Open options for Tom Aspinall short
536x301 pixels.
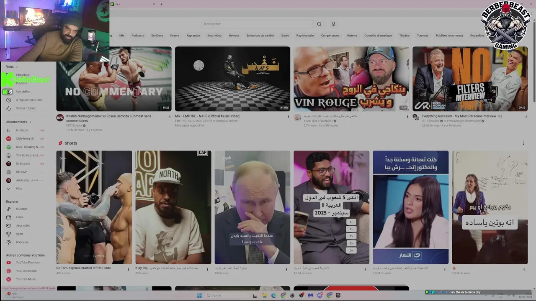click(128, 270)
